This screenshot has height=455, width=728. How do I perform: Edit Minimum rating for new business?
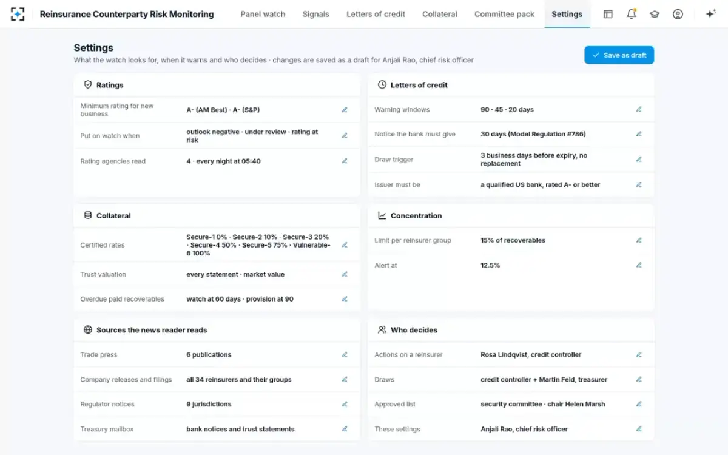point(345,110)
